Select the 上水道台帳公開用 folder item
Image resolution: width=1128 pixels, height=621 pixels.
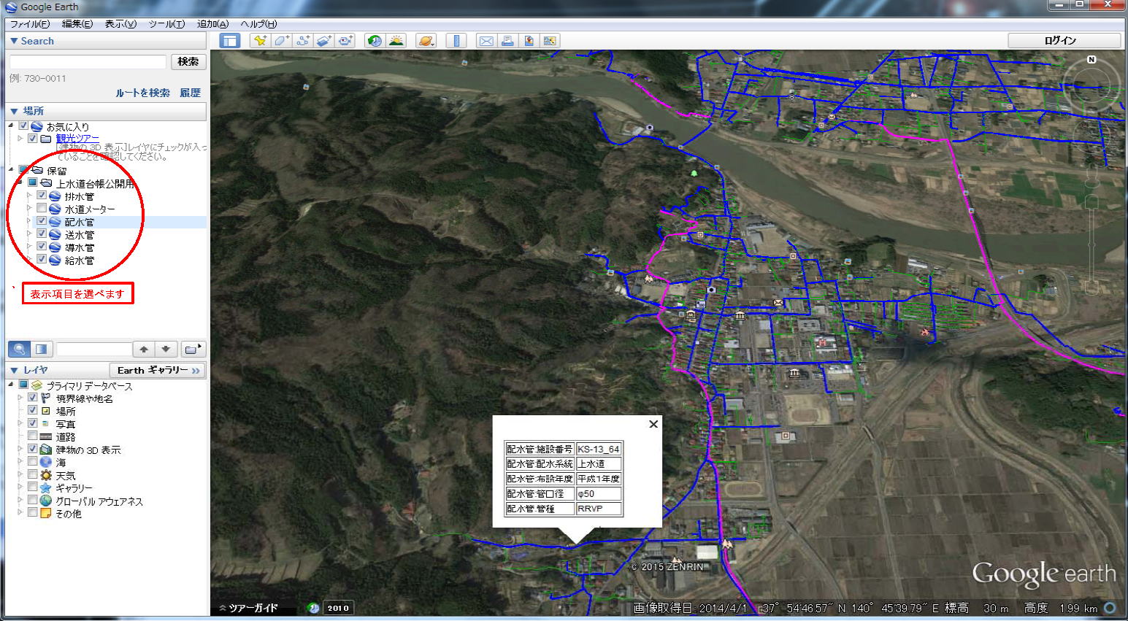tap(95, 183)
